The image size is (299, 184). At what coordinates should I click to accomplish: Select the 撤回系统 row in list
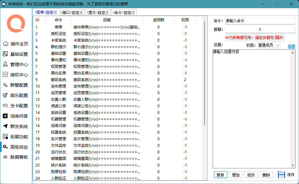(58, 80)
